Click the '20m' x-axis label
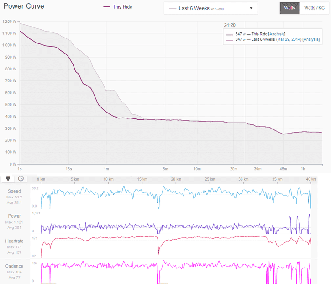 pyautogui.click(x=234, y=169)
